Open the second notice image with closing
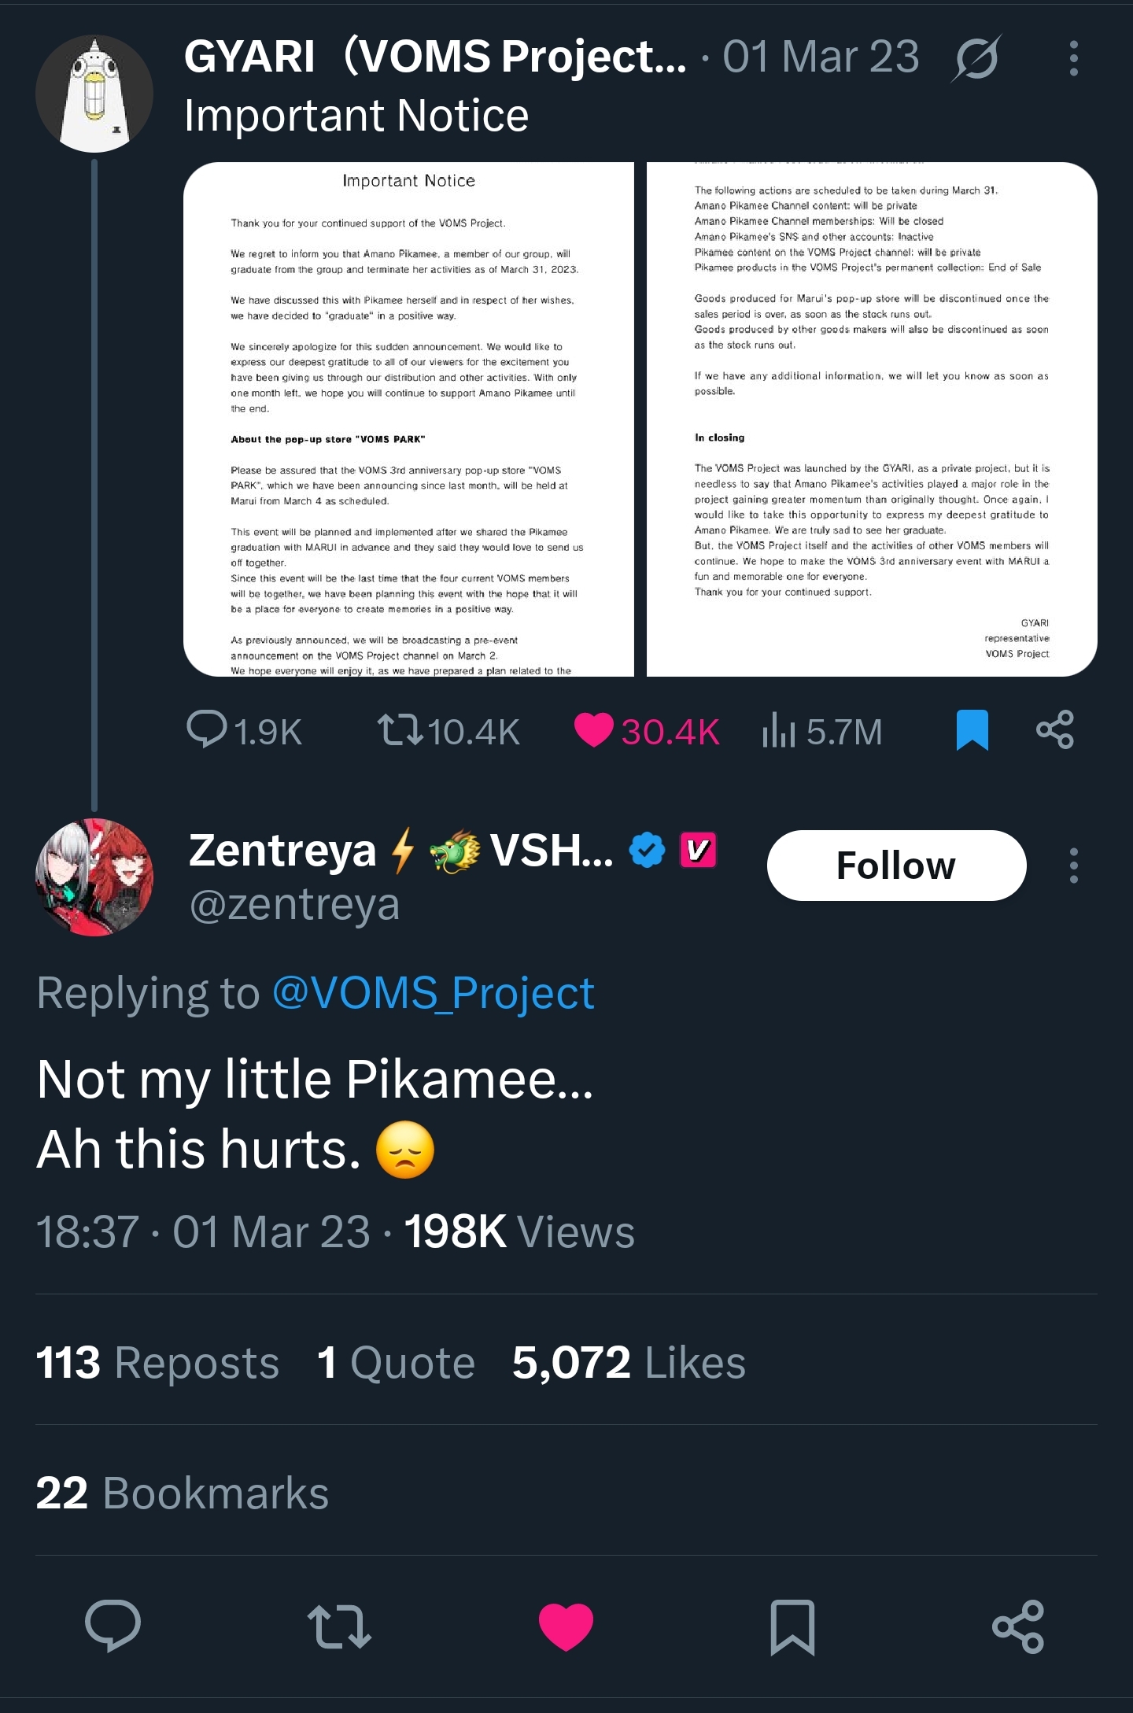 [872, 419]
